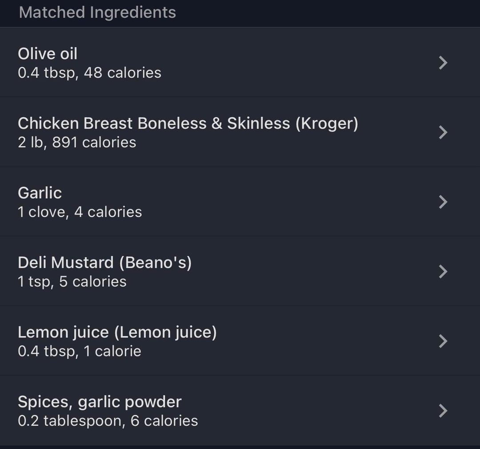This screenshot has width=480, height=449.
Task: Open the Spices, garlic powder entry
Action: (100, 402)
